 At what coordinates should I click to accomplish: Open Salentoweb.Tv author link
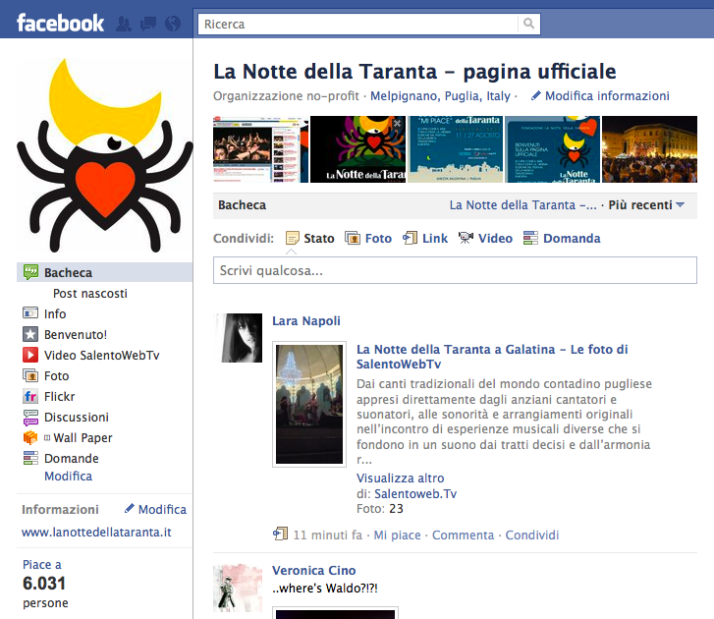point(415,494)
